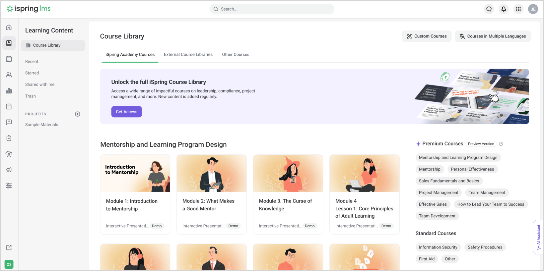This screenshot has width=544, height=271.
Task: Open Module 1 Introduction to Mentorship thumbnail
Action: (x=135, y=173)
